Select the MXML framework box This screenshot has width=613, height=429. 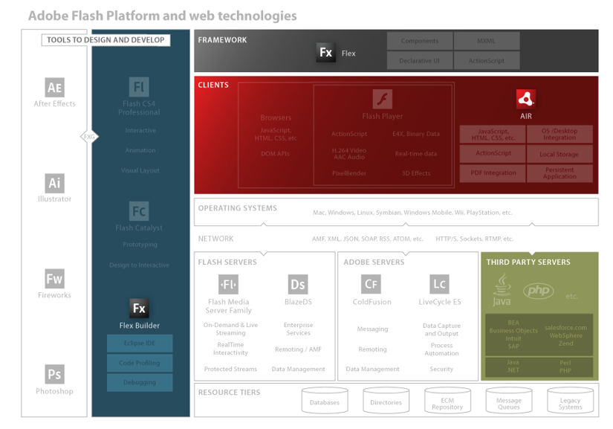click(486, 41)
